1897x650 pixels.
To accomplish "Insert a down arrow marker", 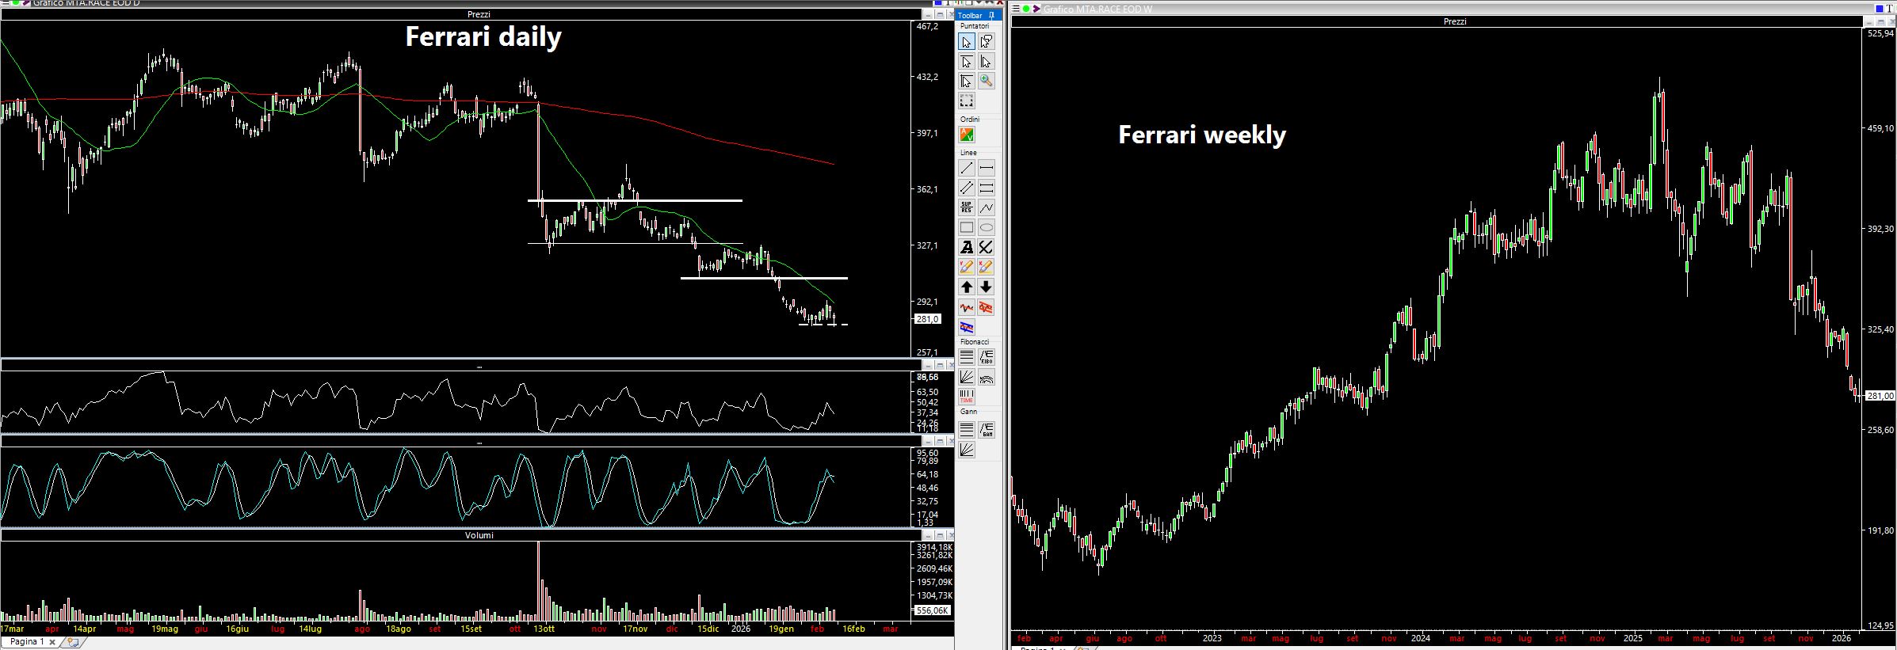I will coord(986,287).
